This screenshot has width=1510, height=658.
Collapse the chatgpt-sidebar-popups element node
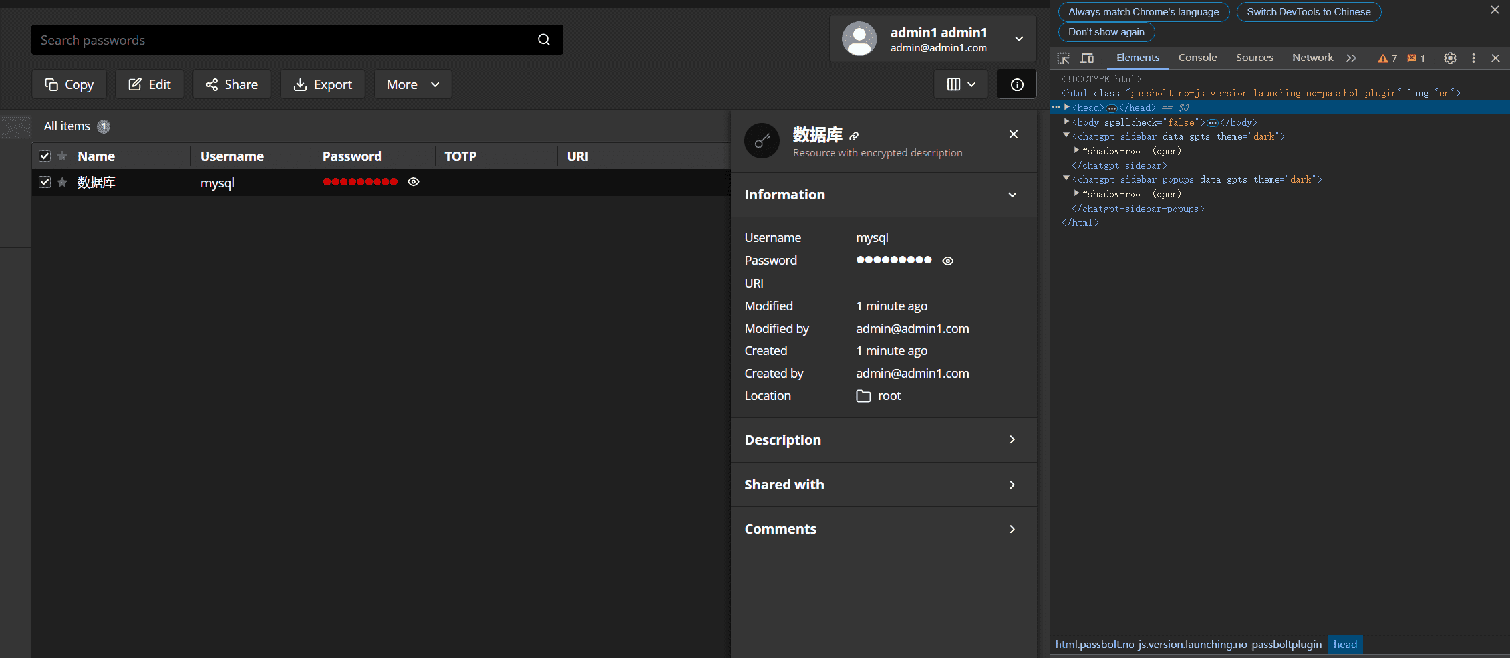pyautogui.click(x=1066, y=179)
